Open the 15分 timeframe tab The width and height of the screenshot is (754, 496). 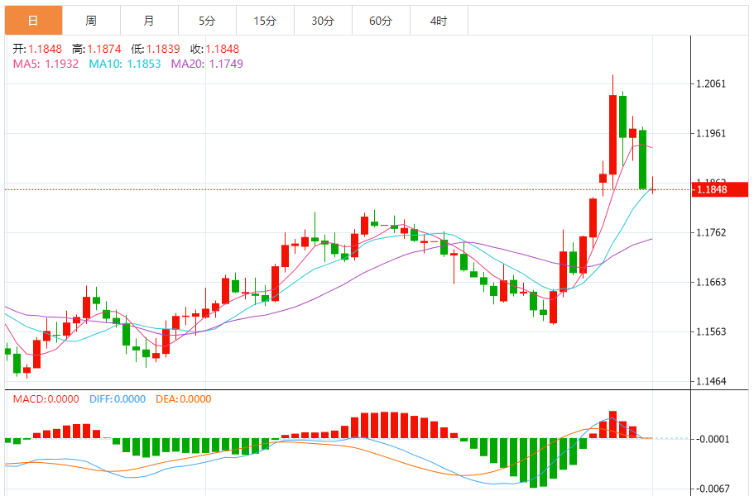click(x=265, y=21)
